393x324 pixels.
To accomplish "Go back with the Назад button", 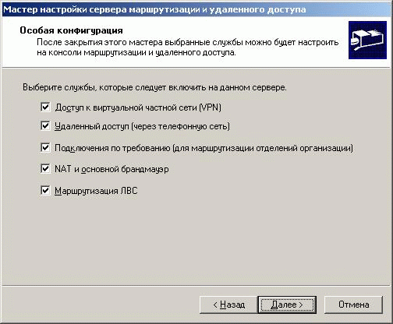I will pos(228,305).
